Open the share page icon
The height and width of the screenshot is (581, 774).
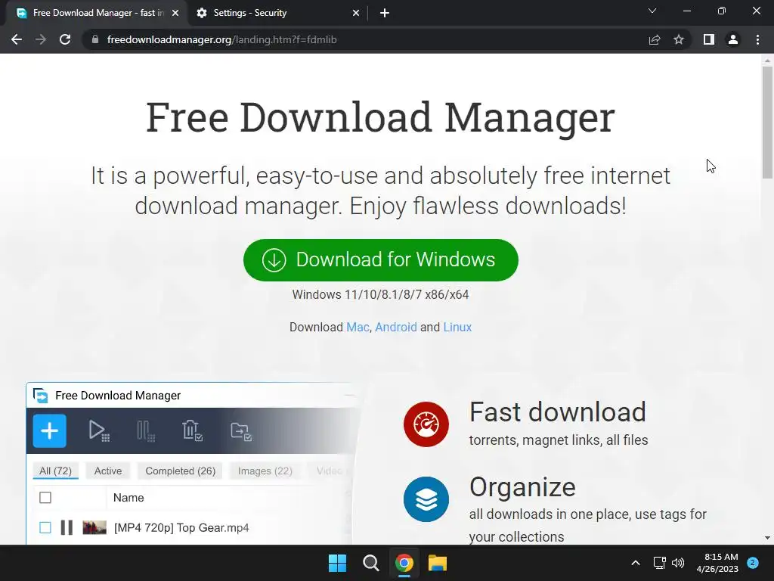(655, 39)
